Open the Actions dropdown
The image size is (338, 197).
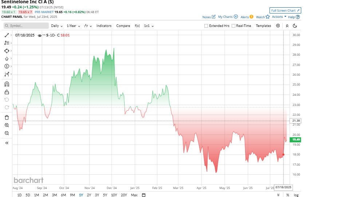pyautogui.click(x=279, y=17)
